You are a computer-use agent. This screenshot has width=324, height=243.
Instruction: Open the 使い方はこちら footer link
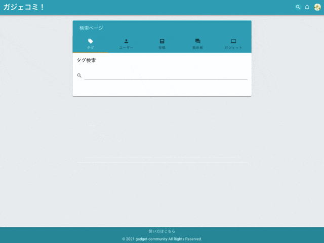[162, 231]
